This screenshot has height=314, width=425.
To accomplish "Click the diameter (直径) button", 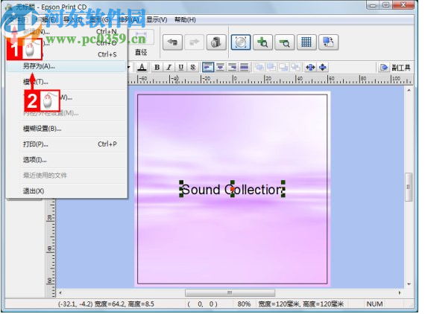I will [141, 43].
